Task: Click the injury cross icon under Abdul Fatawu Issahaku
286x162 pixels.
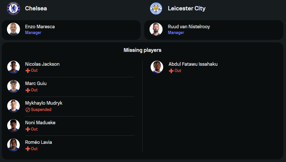Action: pos(171,71)
